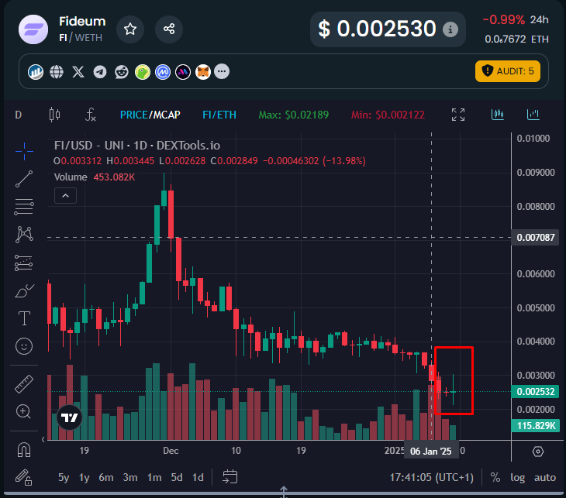Viewport: 566px width, 498px height.
Task: Set chart range to 6m
Action: pos(106,477)
